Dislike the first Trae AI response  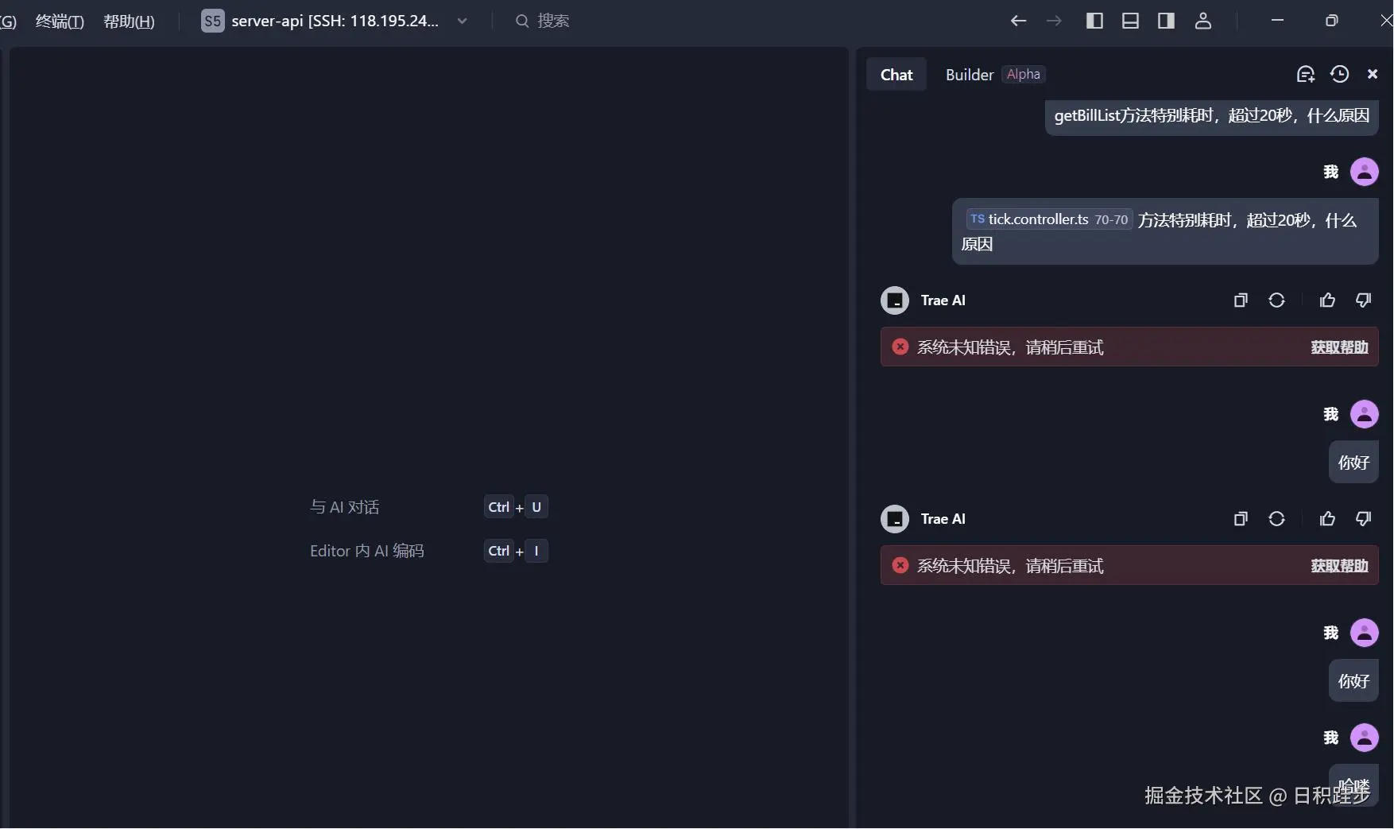(x=1364, y=300)
